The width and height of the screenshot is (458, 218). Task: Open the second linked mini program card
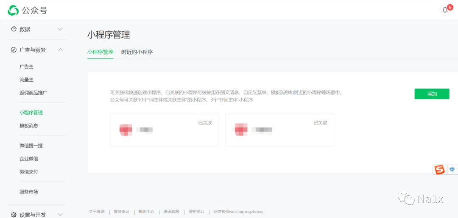[279, 130]
